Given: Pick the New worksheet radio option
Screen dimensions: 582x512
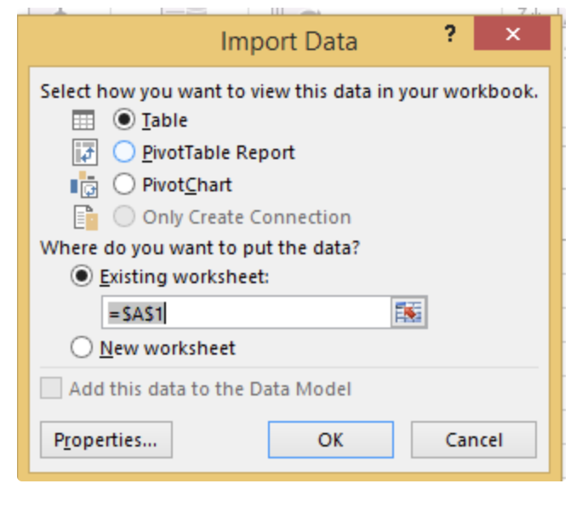Looking at the screenshot, I should (x=83, y=348).
